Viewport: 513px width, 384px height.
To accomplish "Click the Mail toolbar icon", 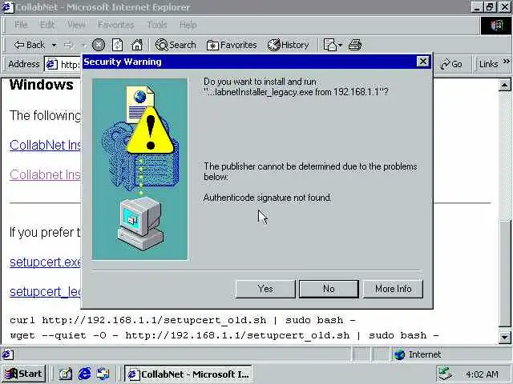I will point(329,45).
